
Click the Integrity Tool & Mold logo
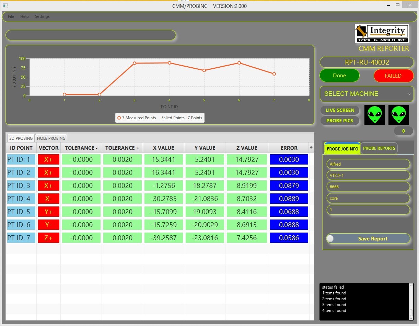382,33
